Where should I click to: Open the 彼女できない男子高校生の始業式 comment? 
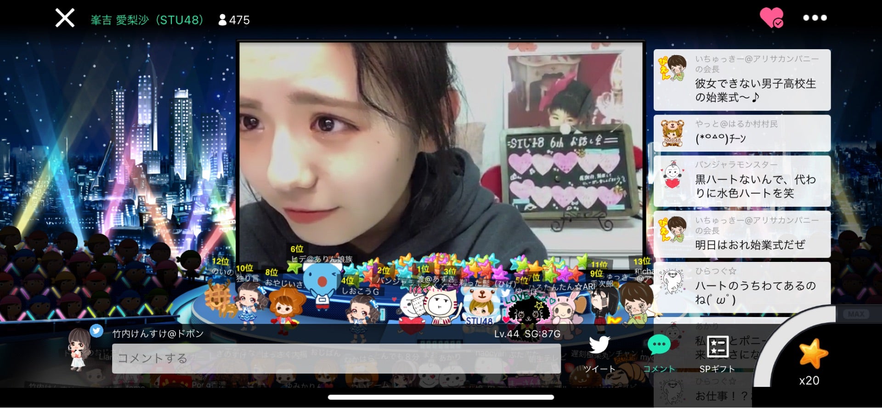[742, 80]
